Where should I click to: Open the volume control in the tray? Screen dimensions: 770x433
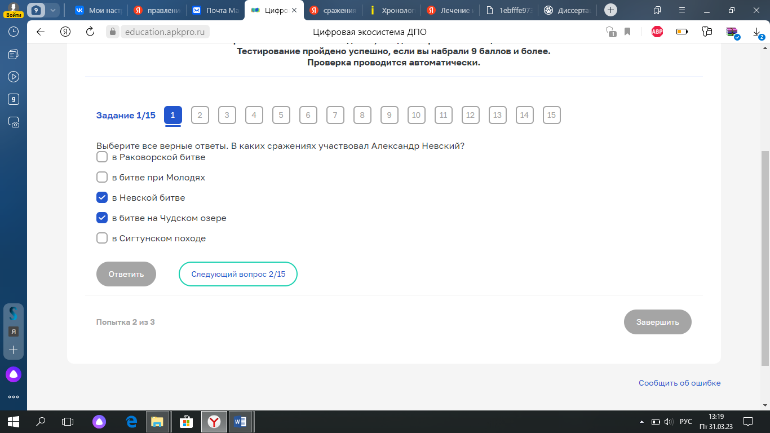pyautogui.click(x=669, y=422)
